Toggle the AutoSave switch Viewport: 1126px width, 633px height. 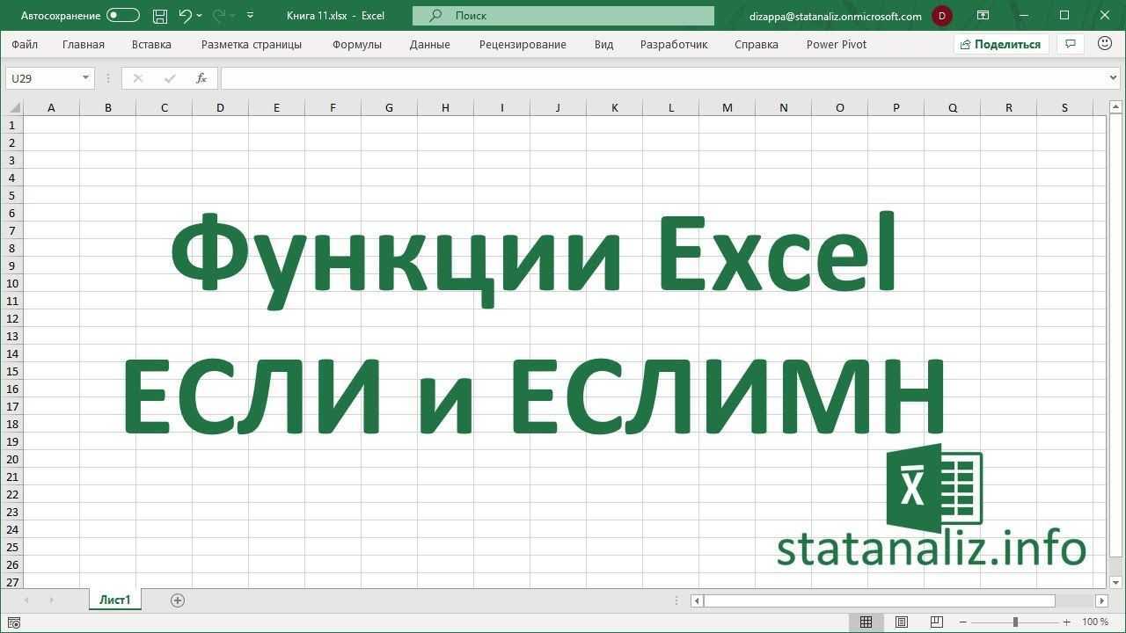click(123, 15)
